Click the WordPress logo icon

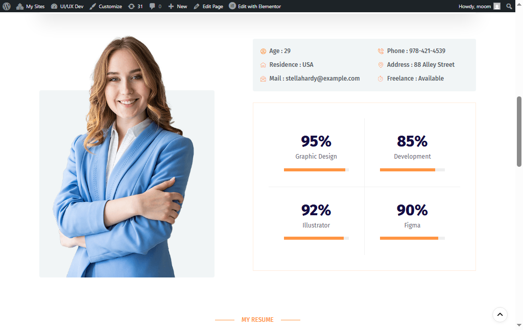[6, 6]
